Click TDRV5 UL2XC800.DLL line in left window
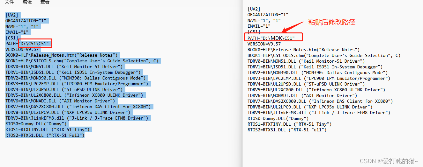 (x=74, y=95)
